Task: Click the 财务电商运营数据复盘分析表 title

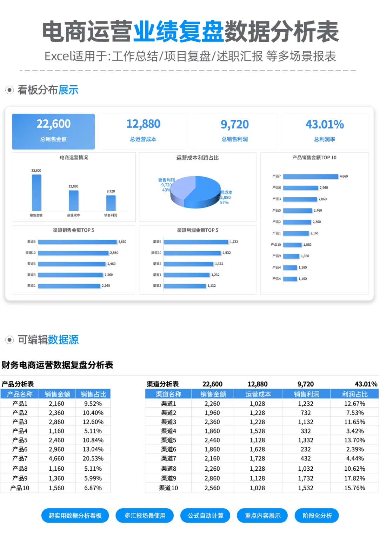Action: [x=57, y=365]
